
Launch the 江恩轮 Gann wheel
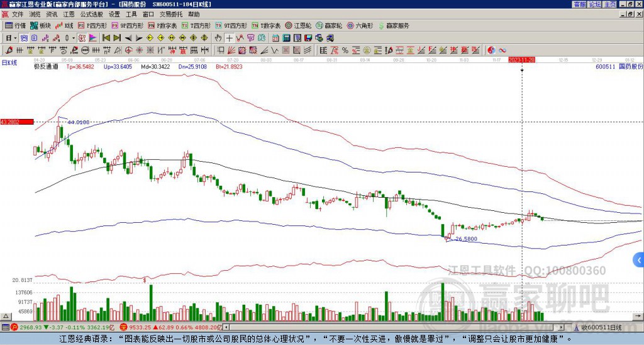[299, 25]
